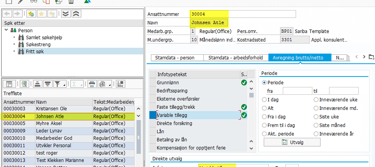
Task: Click Kristiansen Ole in hit list
Action: click(51, 109)
